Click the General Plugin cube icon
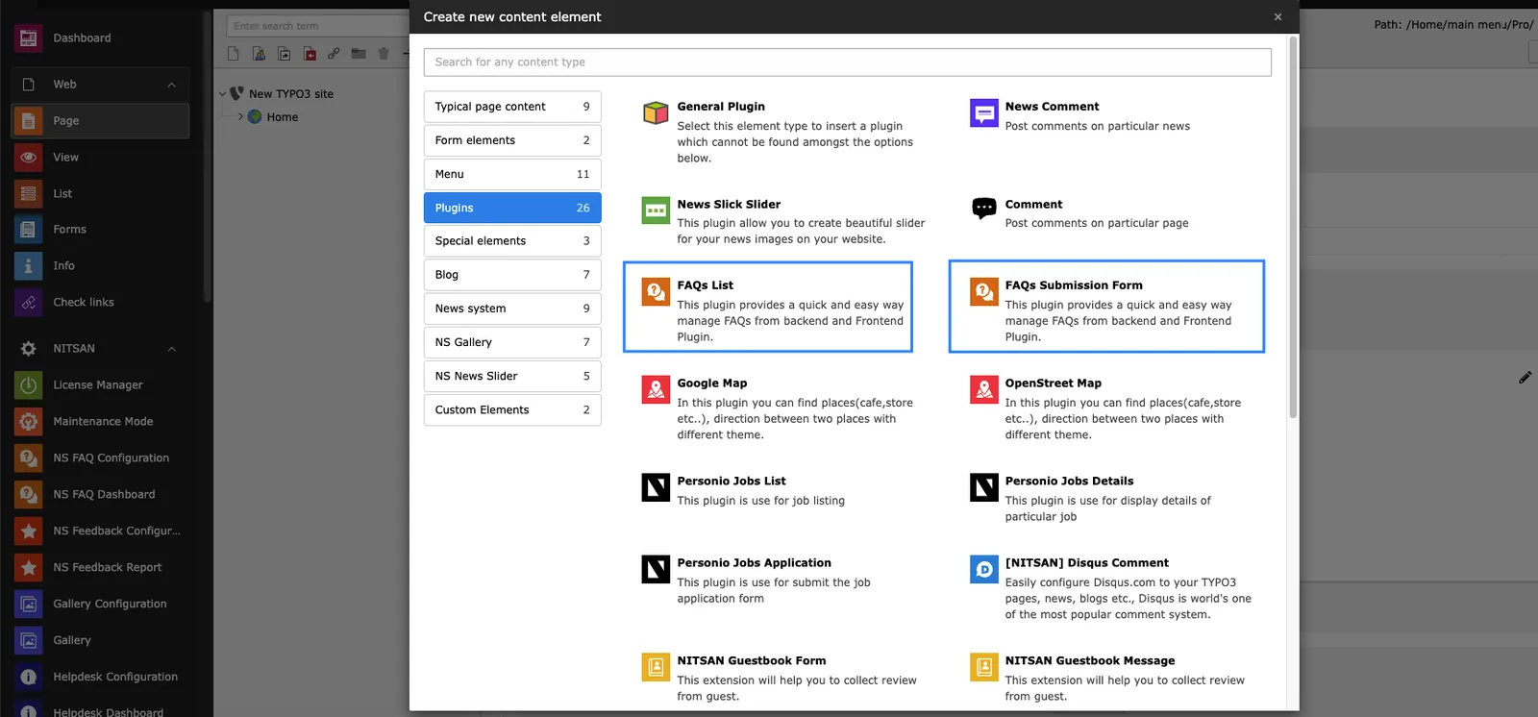 [656, 113]
